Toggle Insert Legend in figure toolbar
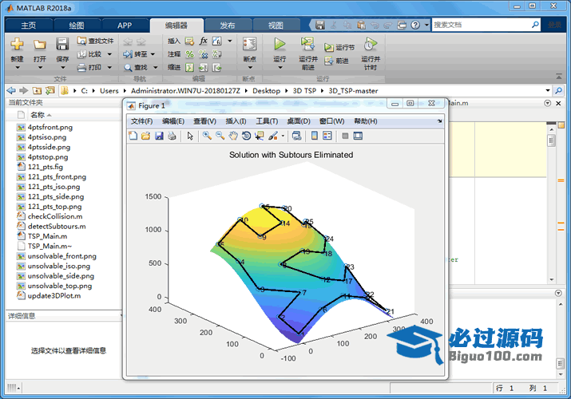Image resolution: width=571 pixels, height=399 pixels. [327, 136]
